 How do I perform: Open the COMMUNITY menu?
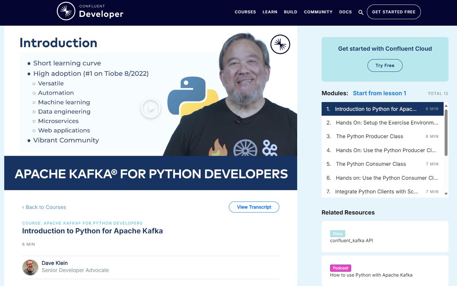318,12
